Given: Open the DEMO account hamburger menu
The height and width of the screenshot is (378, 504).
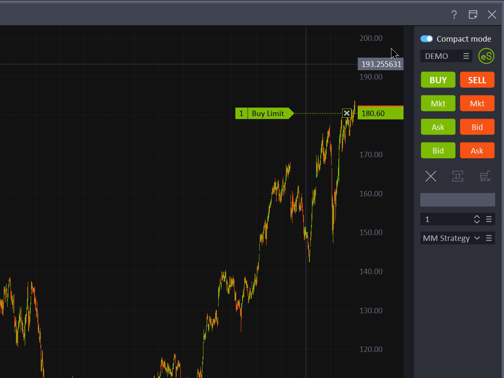Looking at the screenshot, I should coord(466,56).
